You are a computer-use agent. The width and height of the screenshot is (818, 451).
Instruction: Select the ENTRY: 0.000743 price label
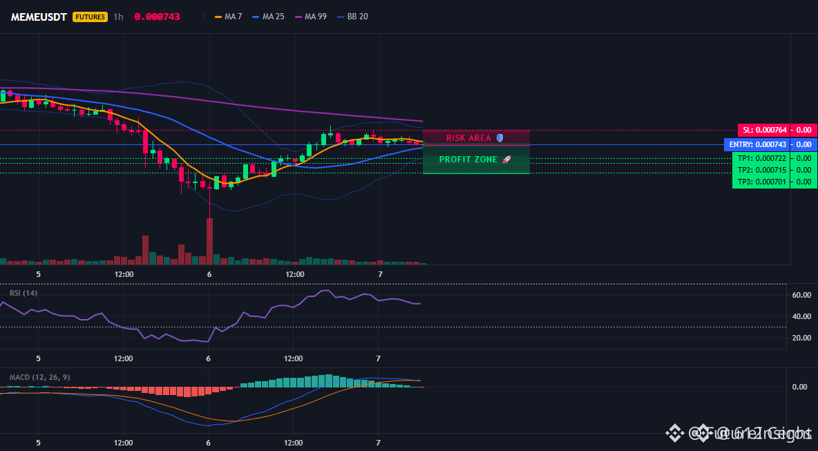(770, 144)
